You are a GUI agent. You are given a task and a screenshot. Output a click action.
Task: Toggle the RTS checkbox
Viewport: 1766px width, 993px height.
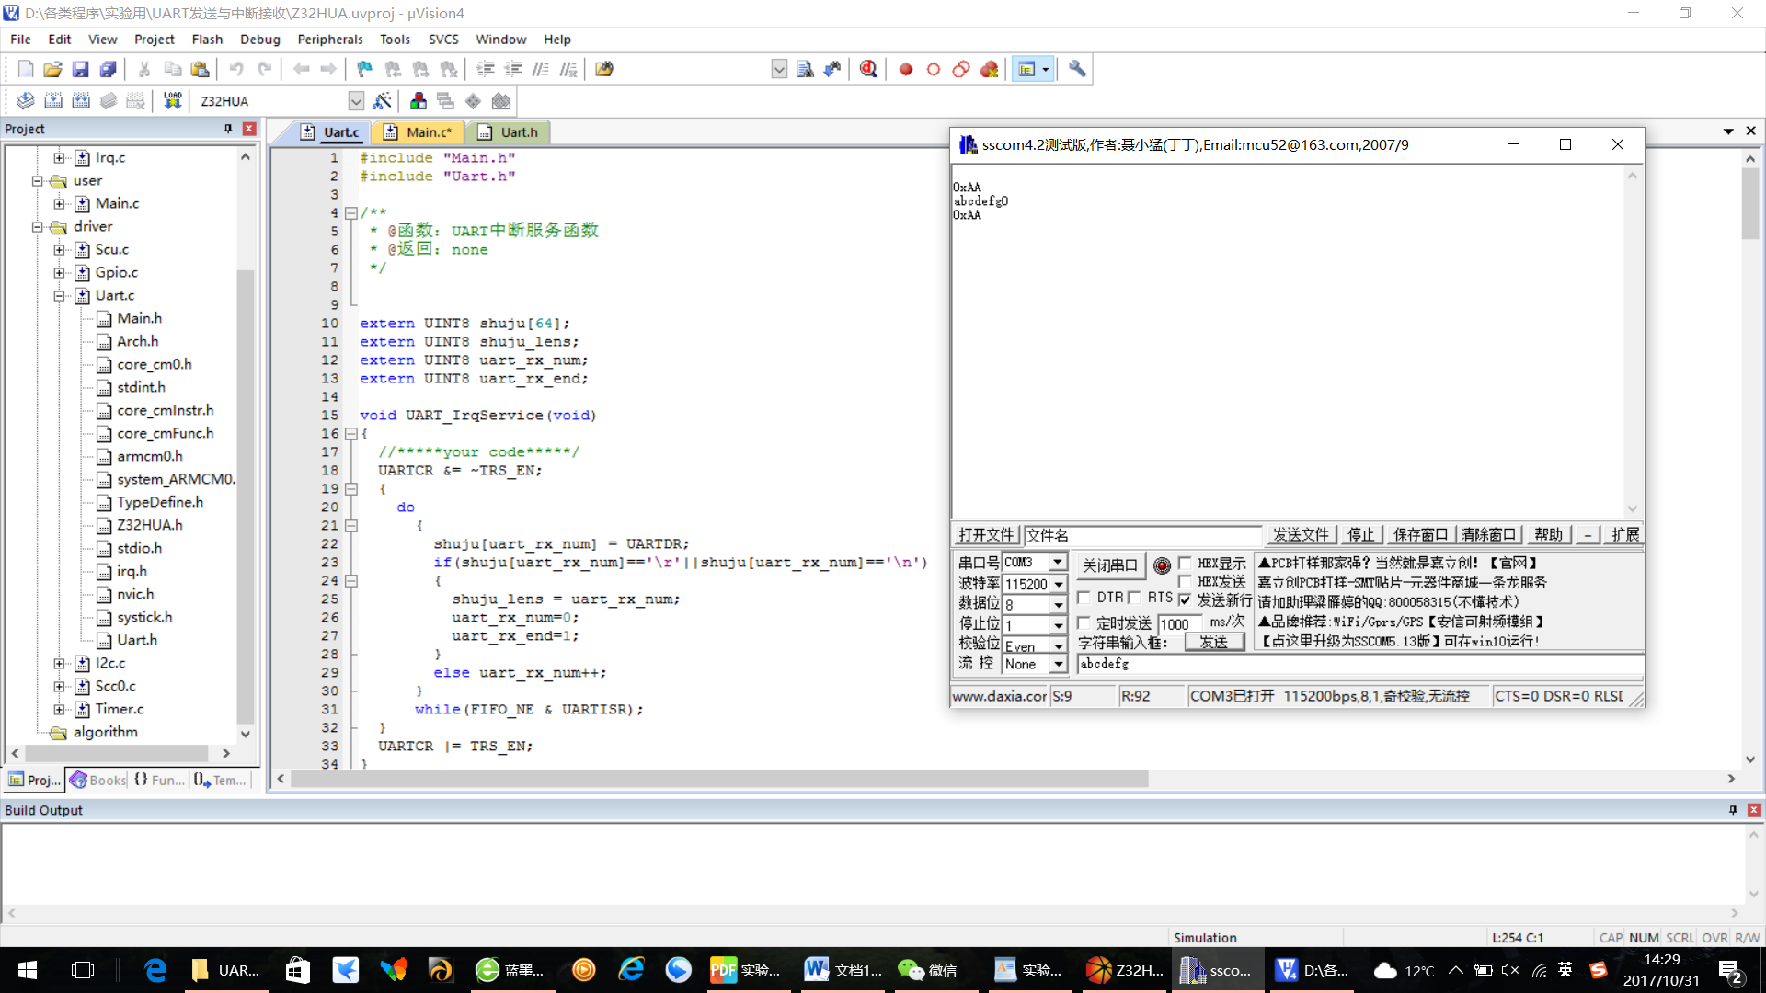click(x=1134, y=598)
